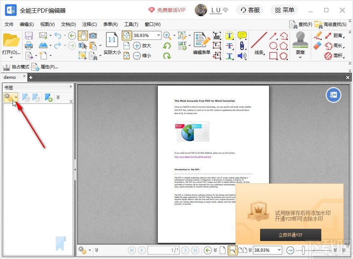Image resolution: width=353 pixels, height=259 pixels.
Task: Open the LU user account dropdown
Action: pyautogui.click(x=225, y=10)
